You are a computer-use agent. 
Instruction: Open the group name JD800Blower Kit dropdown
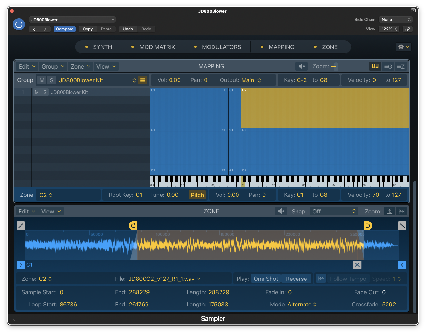(x=97, y=80)
